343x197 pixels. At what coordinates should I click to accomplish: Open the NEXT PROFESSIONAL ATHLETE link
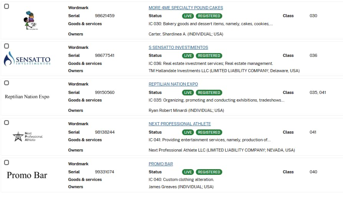(x=179, y=124)
